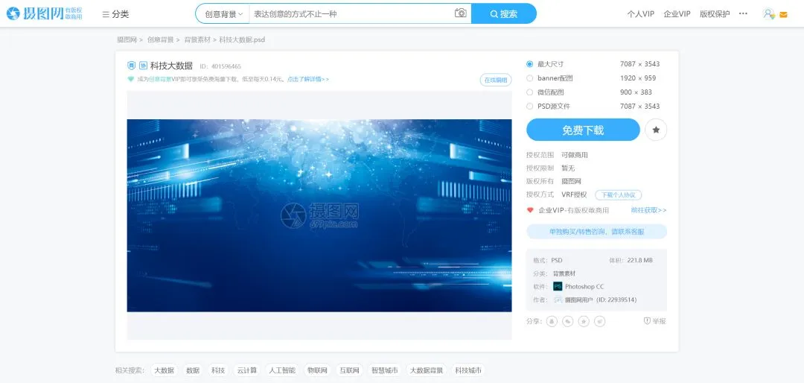Click the second share icon after 分享

(568, 321)
